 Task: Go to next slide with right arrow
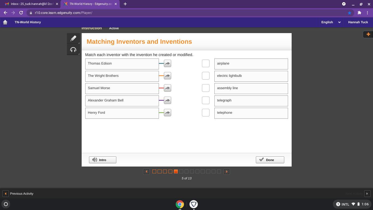[227, 172]
